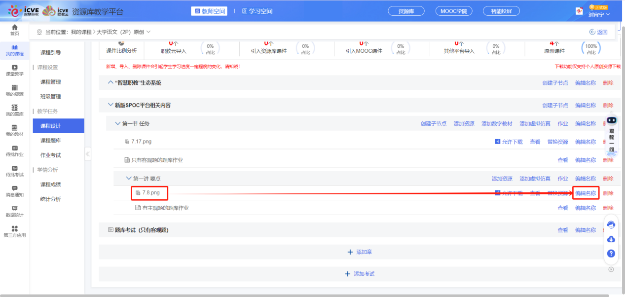
Task: Switch to the 学习空间 tab
Action: click(x=256, y=11)
